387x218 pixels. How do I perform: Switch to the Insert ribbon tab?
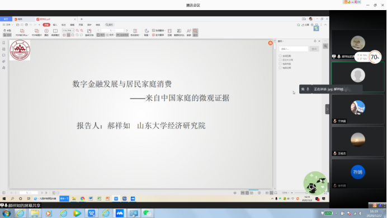(x=55, y=25)
